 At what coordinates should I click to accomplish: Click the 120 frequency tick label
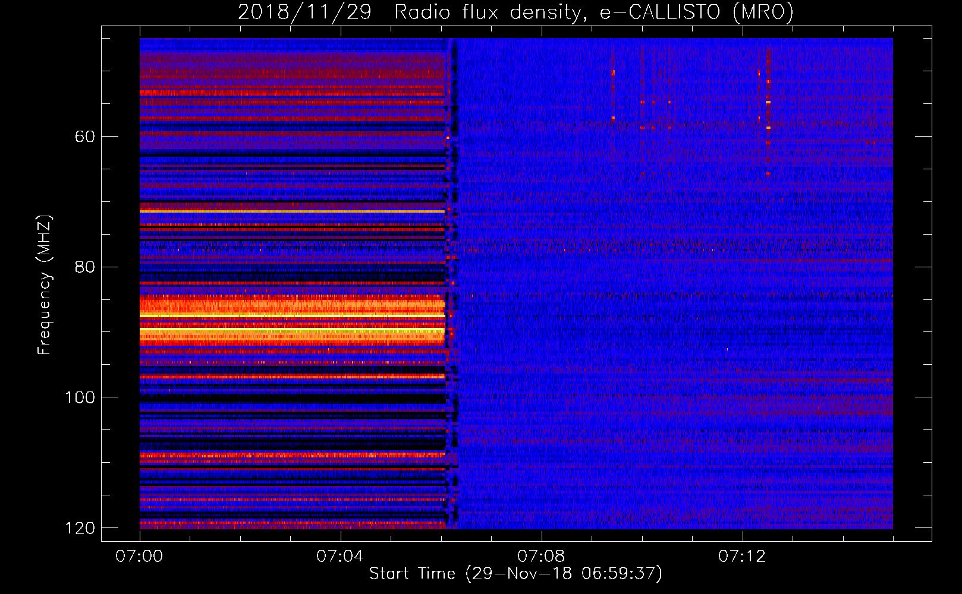80,528
